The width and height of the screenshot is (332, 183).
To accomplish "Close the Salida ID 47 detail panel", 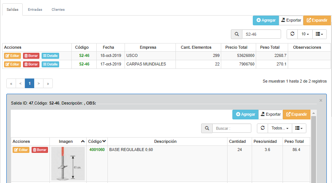I will (321, 100).
